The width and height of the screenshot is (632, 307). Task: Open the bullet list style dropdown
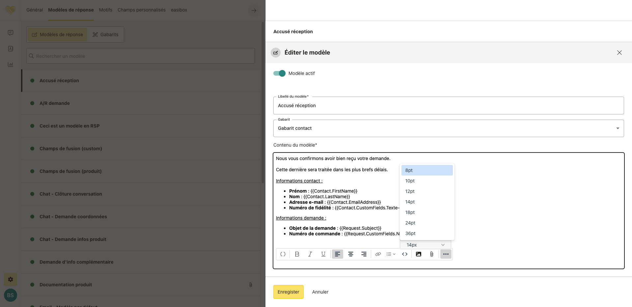(391, 254)
